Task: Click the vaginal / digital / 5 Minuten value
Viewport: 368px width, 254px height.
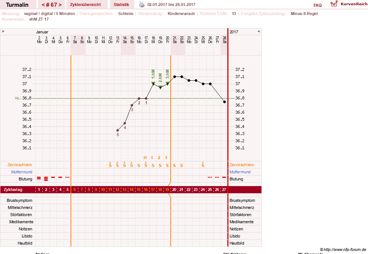Action: [x=49, y=14]
